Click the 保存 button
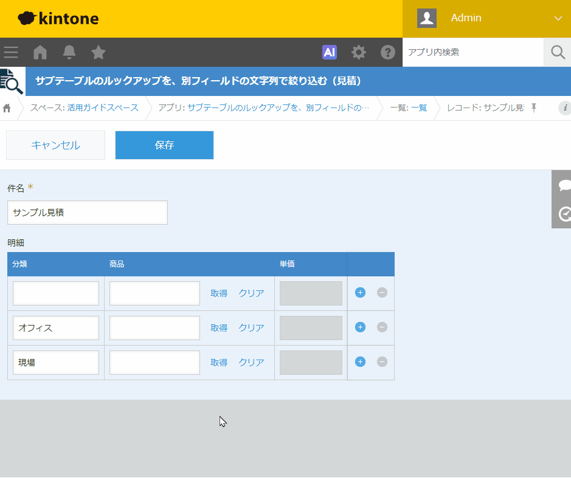Viewport: 571px width, 478px height. (164, 145)
